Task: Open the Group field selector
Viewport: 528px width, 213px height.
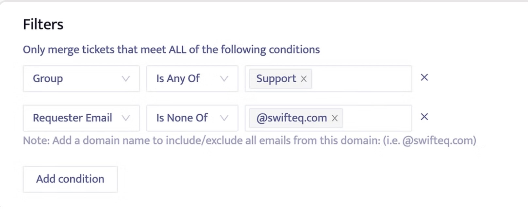Action: coord(75,79)
